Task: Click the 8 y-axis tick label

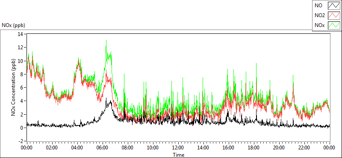Action: (x=22, y=75)
